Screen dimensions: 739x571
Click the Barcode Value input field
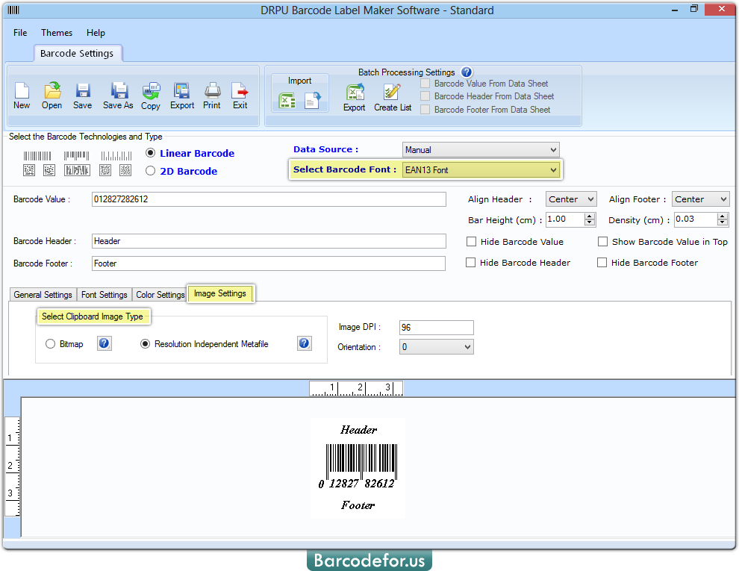pos(269,199)
